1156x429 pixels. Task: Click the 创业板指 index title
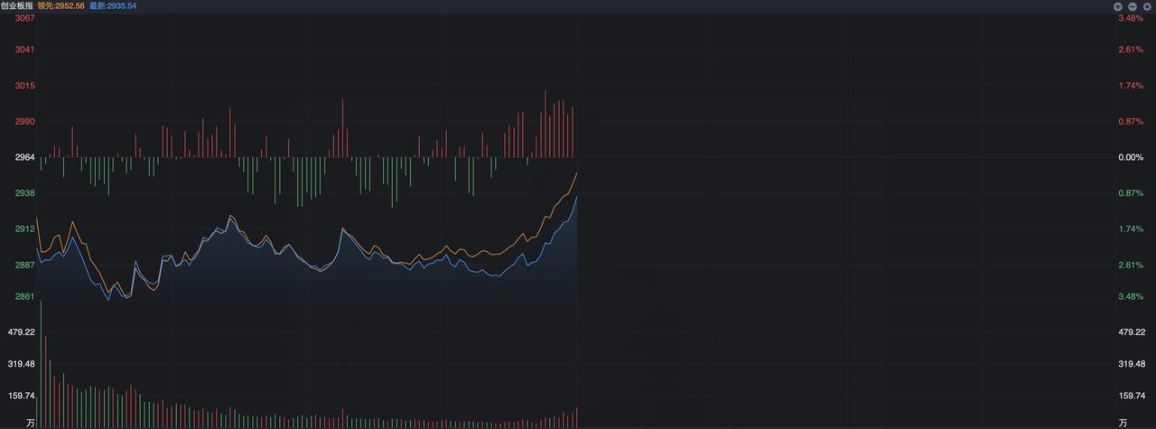coord(16,5)
